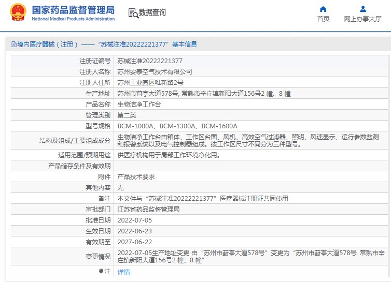
Task: Click 结构及组成/主要组成成分 label
Action: 75,141
